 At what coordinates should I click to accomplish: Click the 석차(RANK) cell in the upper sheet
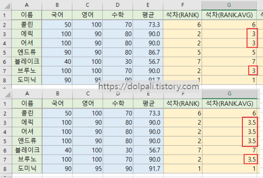point(182,15)
